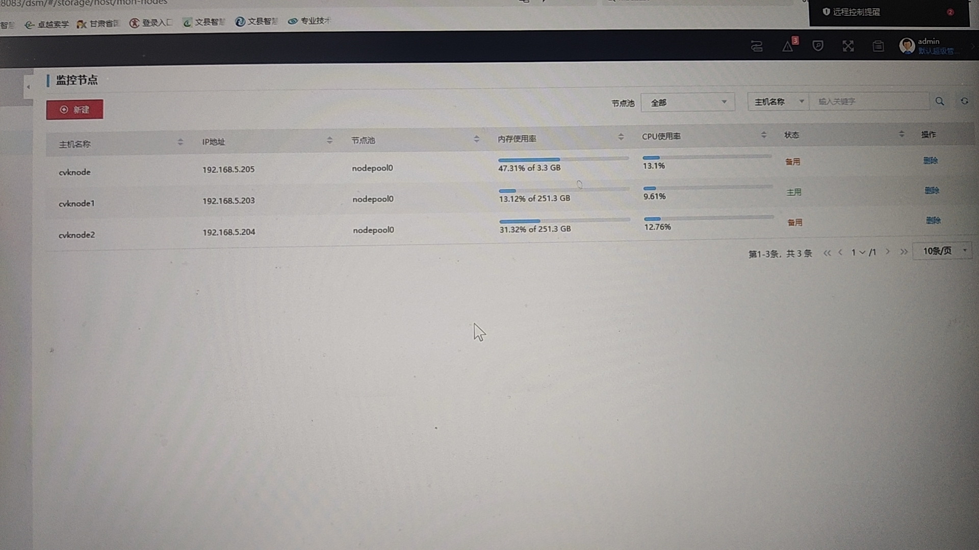The height and width of the screenshot is (550, 979).
Task: Open the shield security icon in header
Action: (818, 46)
